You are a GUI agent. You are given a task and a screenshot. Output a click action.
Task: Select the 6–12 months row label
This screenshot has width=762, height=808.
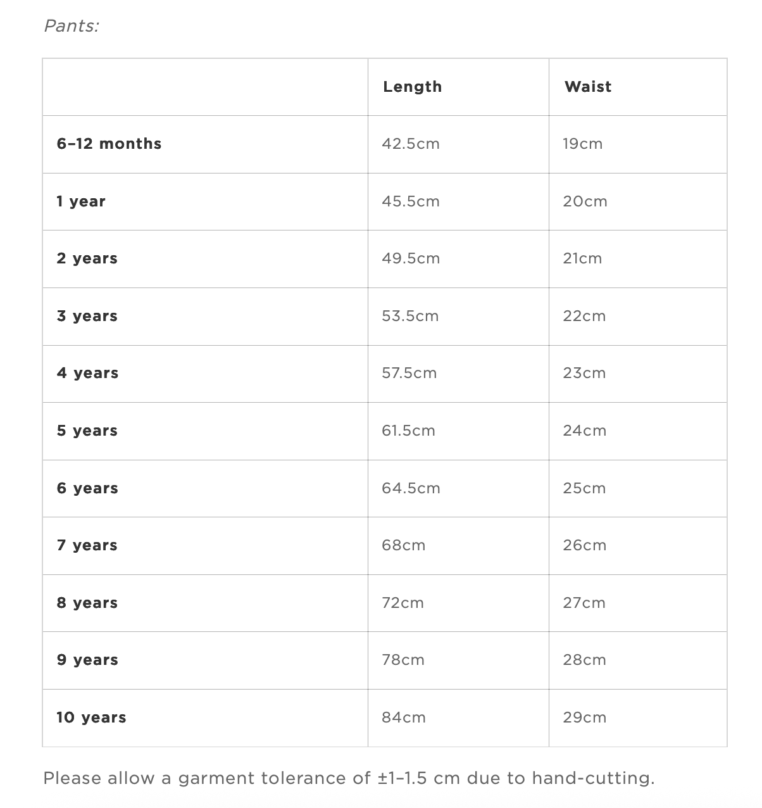(x=109, y=144)
